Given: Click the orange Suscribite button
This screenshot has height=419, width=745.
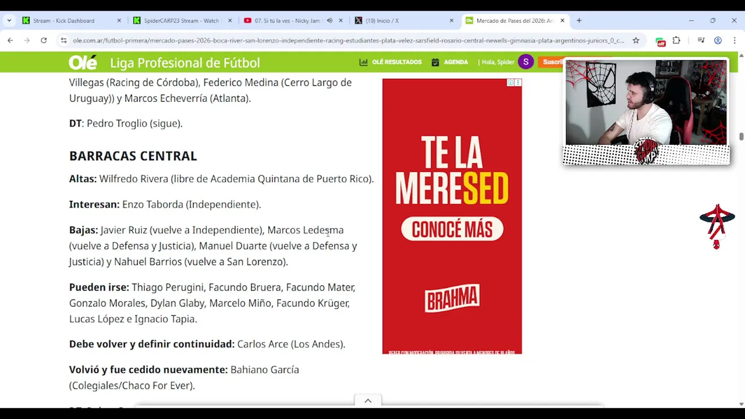Looking at the screenshot, I should pyautogui.click(x=552, y=62).
